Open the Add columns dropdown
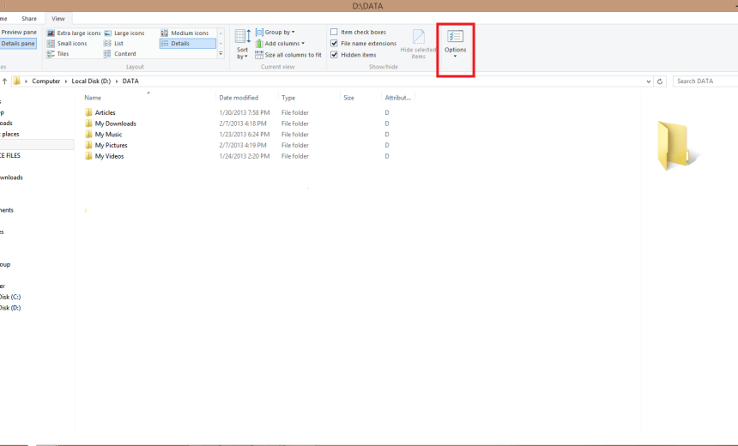This screenshot has width=738, height=446. (279, 43)
